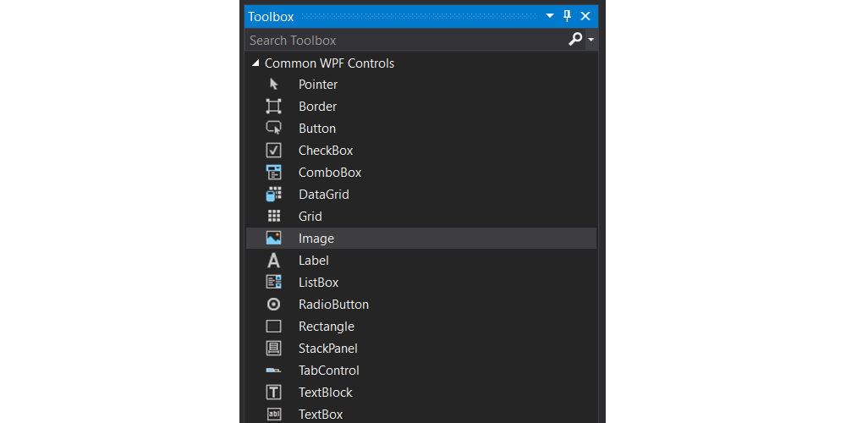Click the Toolbox search magnifier icon

pyautogui.click(x=575, y=40)
